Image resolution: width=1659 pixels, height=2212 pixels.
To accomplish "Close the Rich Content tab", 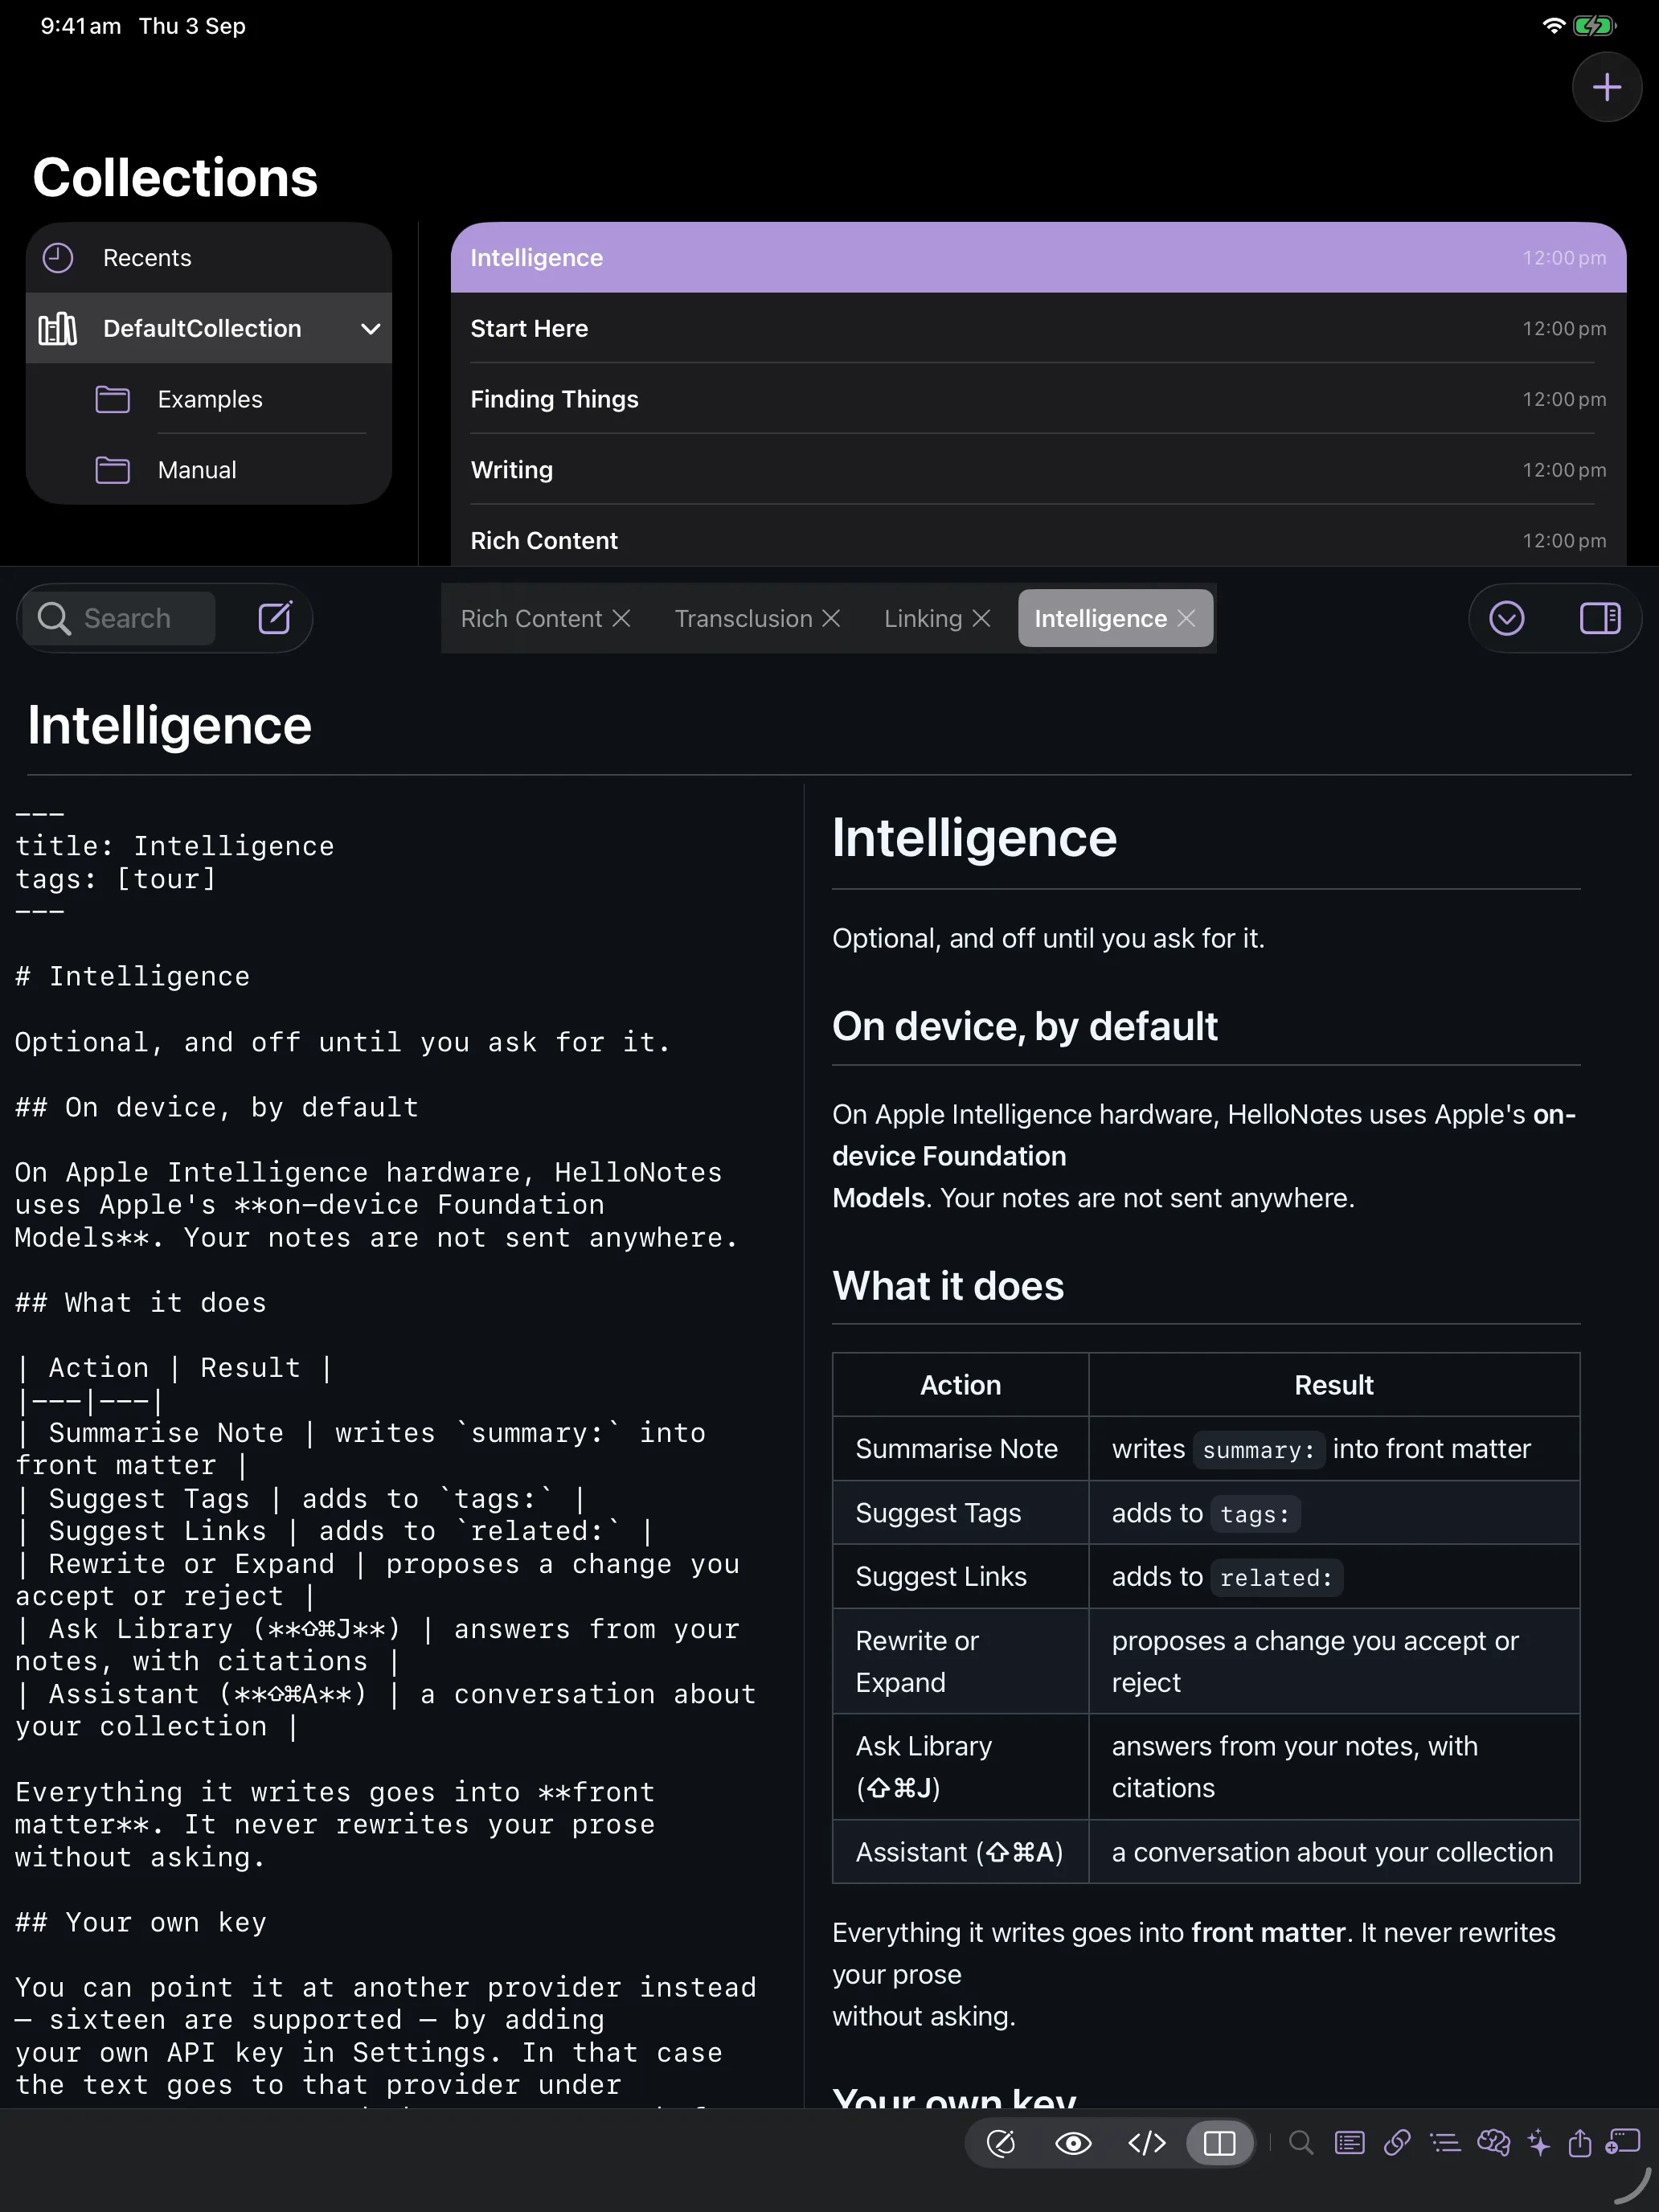I will coord(621,618).
